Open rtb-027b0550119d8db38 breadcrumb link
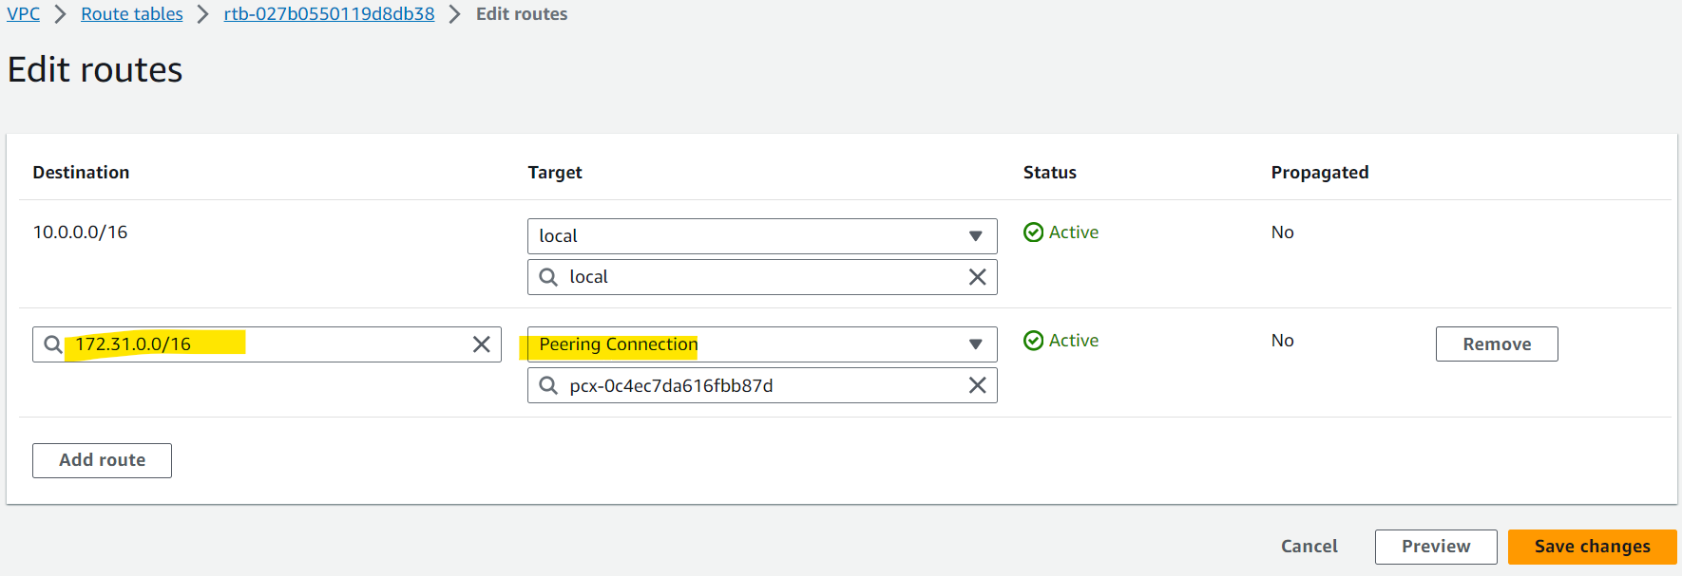Image resolution: width=1682 pixels, height=576 pixels. point(329,14)
